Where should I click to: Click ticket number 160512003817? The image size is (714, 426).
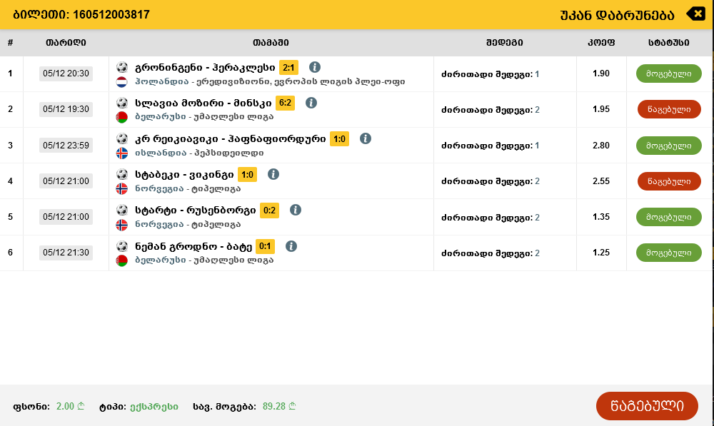tap(111, 14)
